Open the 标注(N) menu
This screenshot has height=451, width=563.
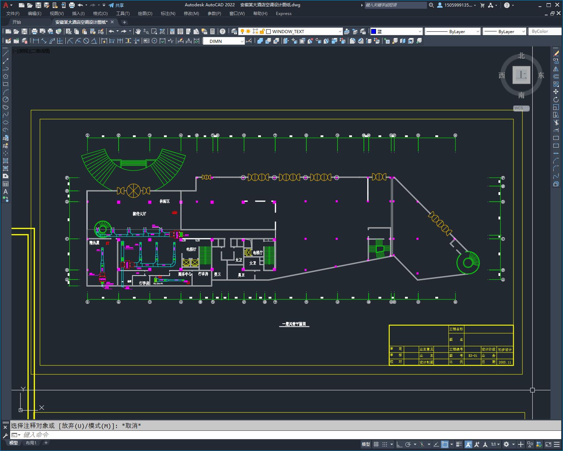click(168, 14)
